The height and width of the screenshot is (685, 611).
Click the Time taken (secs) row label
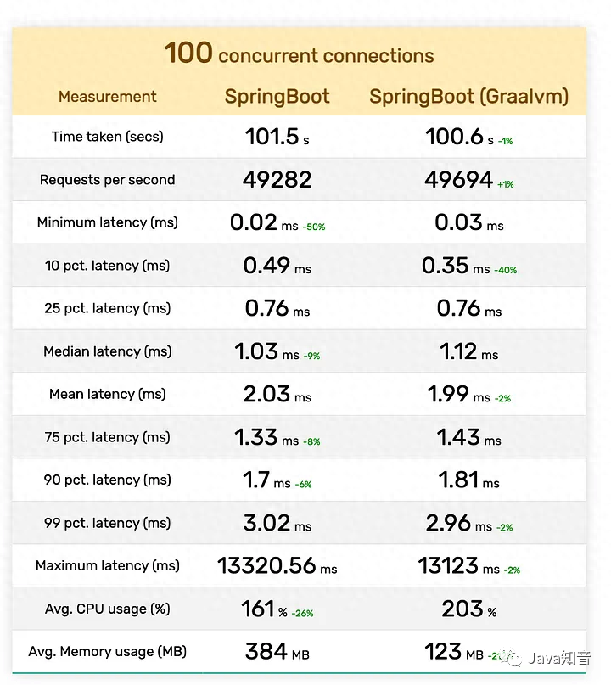(108, 137)
